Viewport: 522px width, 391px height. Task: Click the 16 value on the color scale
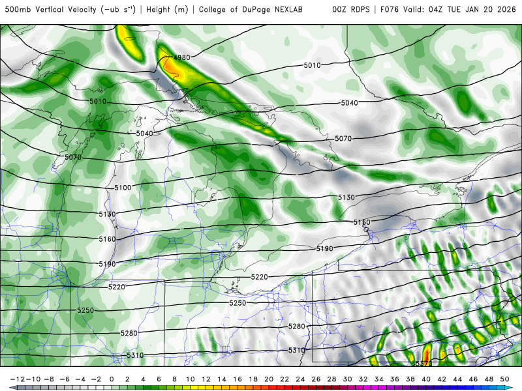238,379
